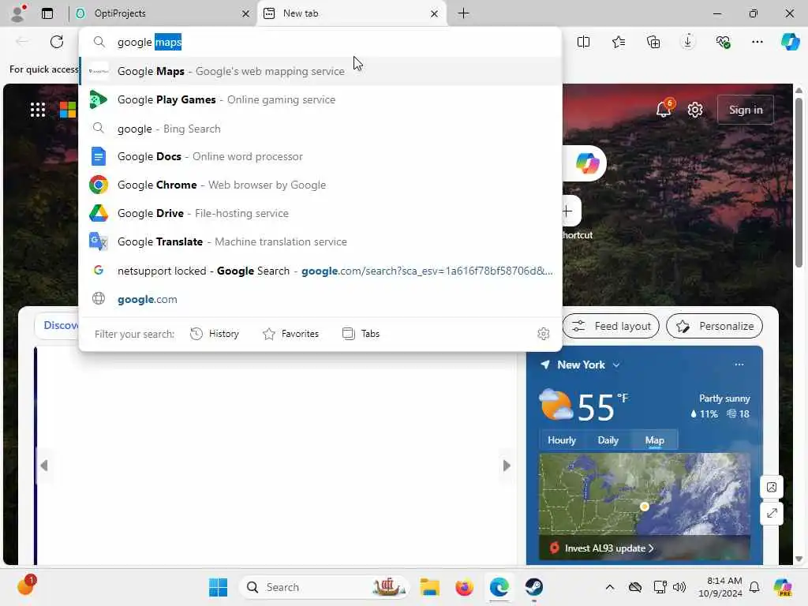
Task: Open the app launcher grid icon
Action: (38, 110)
